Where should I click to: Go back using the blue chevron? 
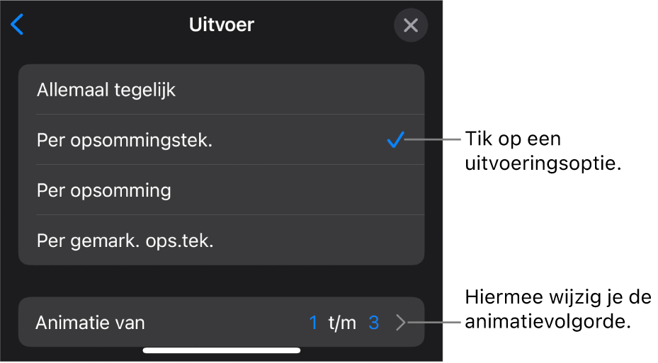click(18, 25)
